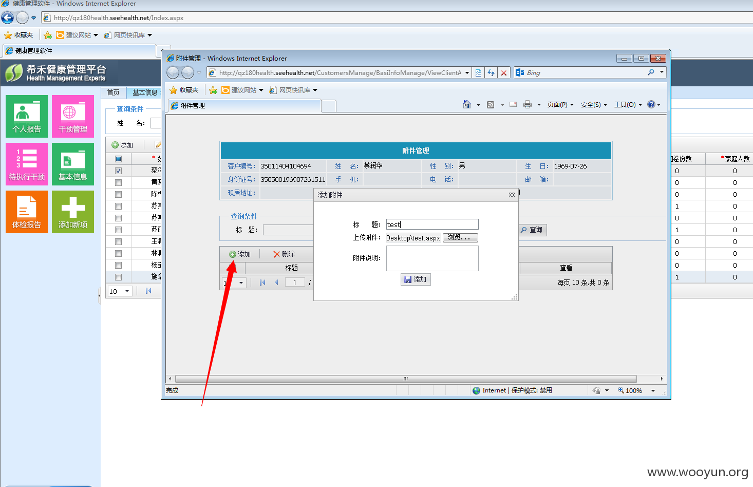Screen dimensions: 753x487
Task: Click the 附件说明 text area
Action: (x=432, y=258)
